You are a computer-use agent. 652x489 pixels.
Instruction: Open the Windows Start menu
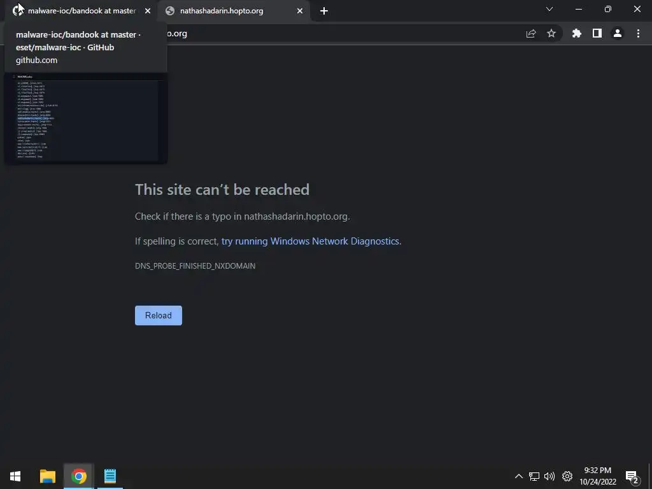pyautogui.click(x=15, y=476)
